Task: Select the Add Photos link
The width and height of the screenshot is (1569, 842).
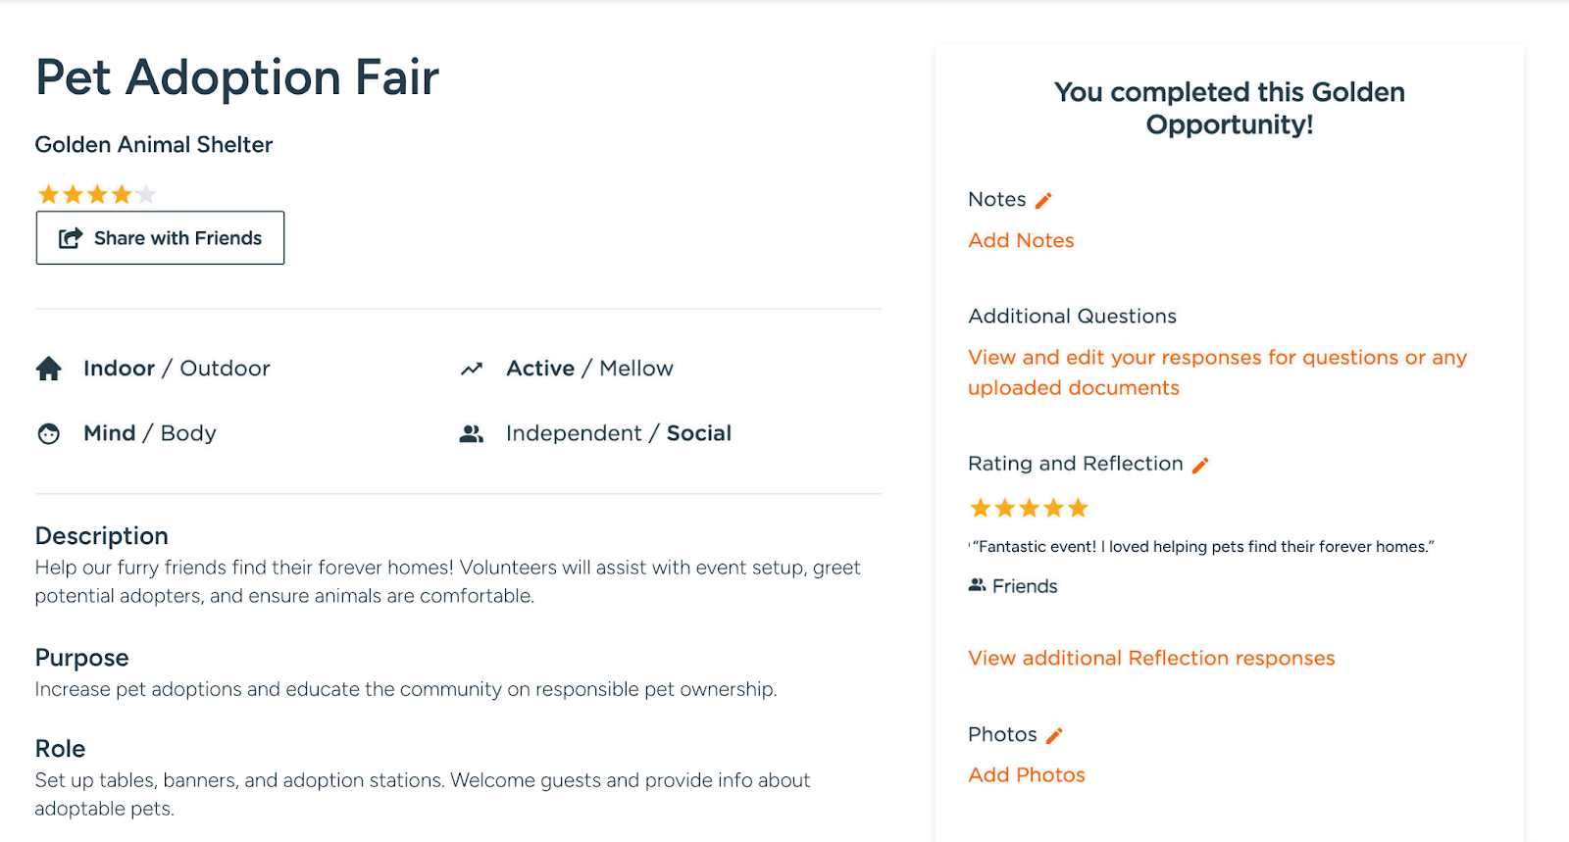Action: (x=1027, y=774)
